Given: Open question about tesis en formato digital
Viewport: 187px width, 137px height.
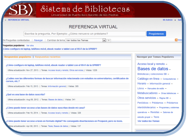Looking at the screenshot, I should [x=64, y=121].
